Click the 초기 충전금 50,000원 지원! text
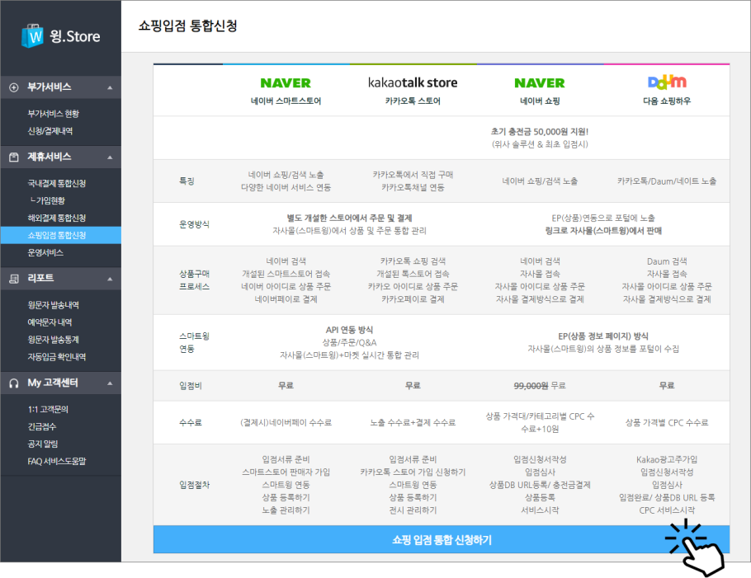This screenshot has height=578, width=751. 539,132
